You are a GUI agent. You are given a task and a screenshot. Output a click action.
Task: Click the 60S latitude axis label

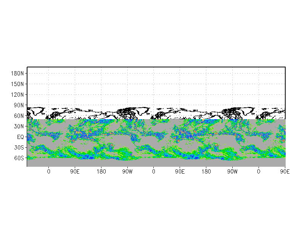(x=19, y=158)
